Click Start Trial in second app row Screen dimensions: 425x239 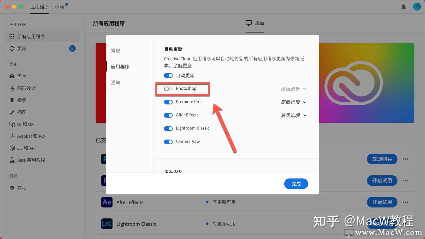382,180
